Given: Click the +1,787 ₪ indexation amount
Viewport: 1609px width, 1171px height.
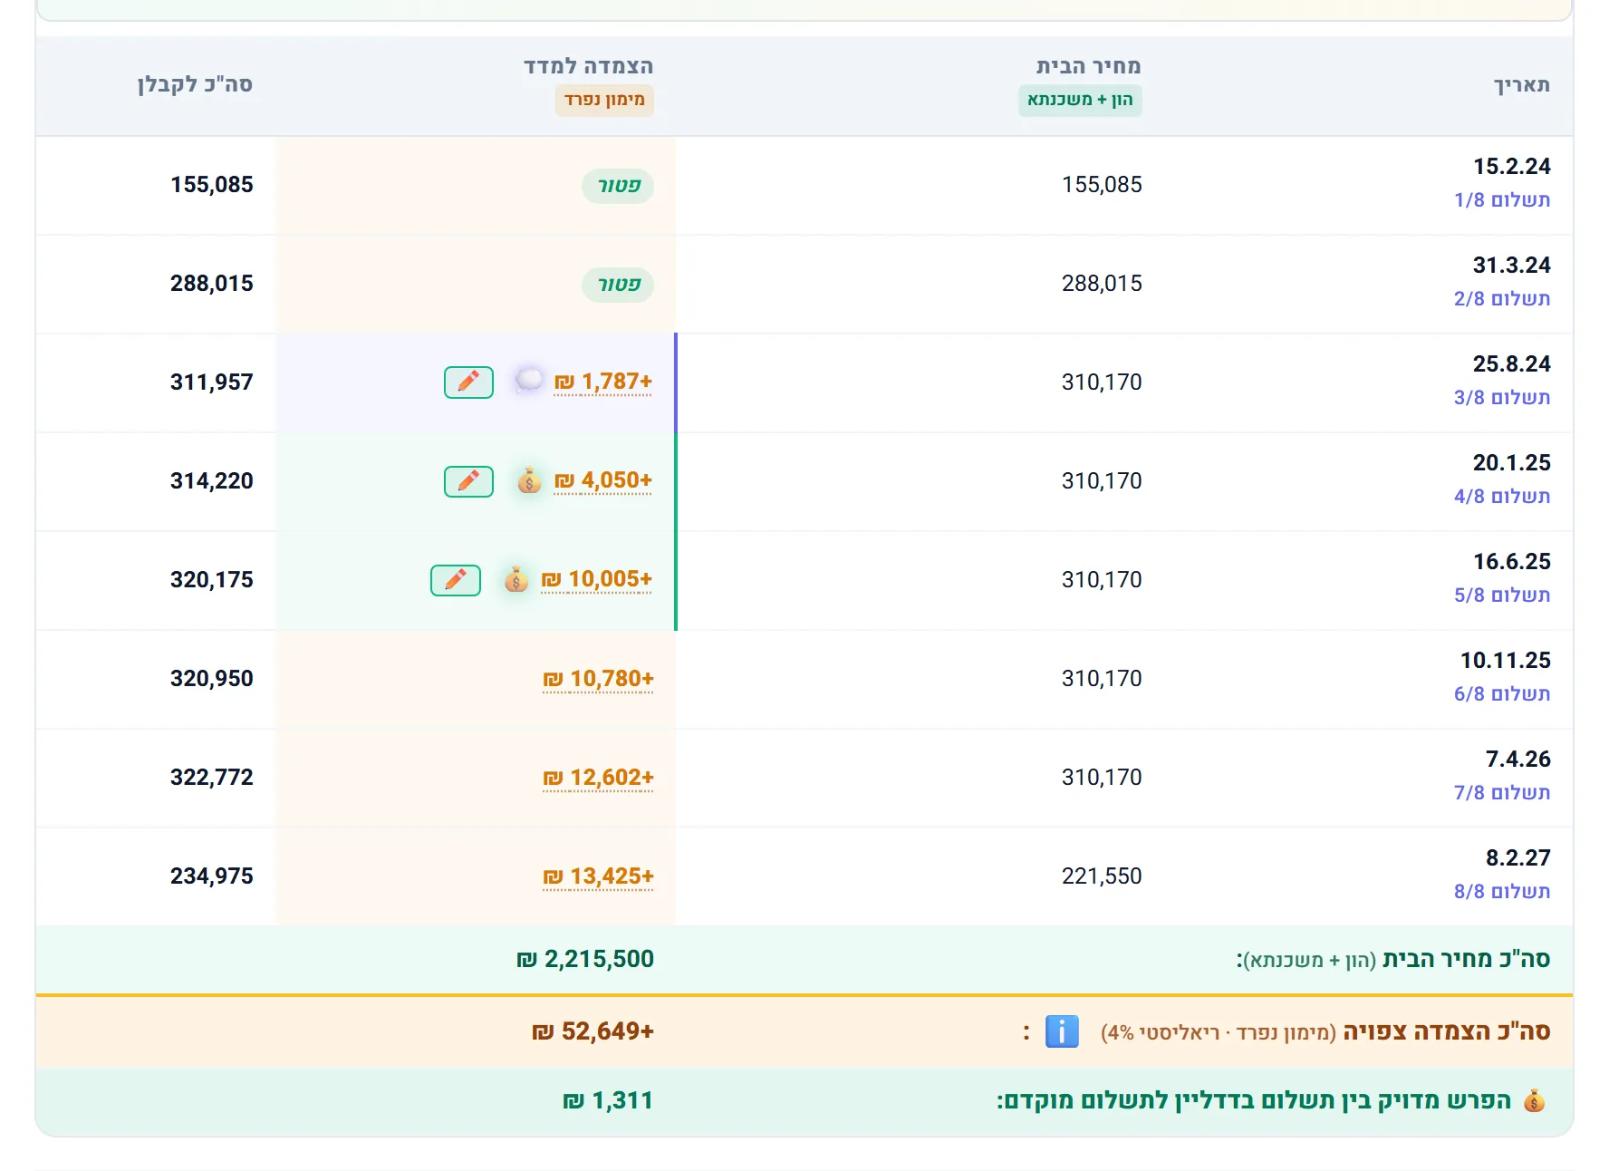Looking at the screenshot, I should [x=602, y=382].
